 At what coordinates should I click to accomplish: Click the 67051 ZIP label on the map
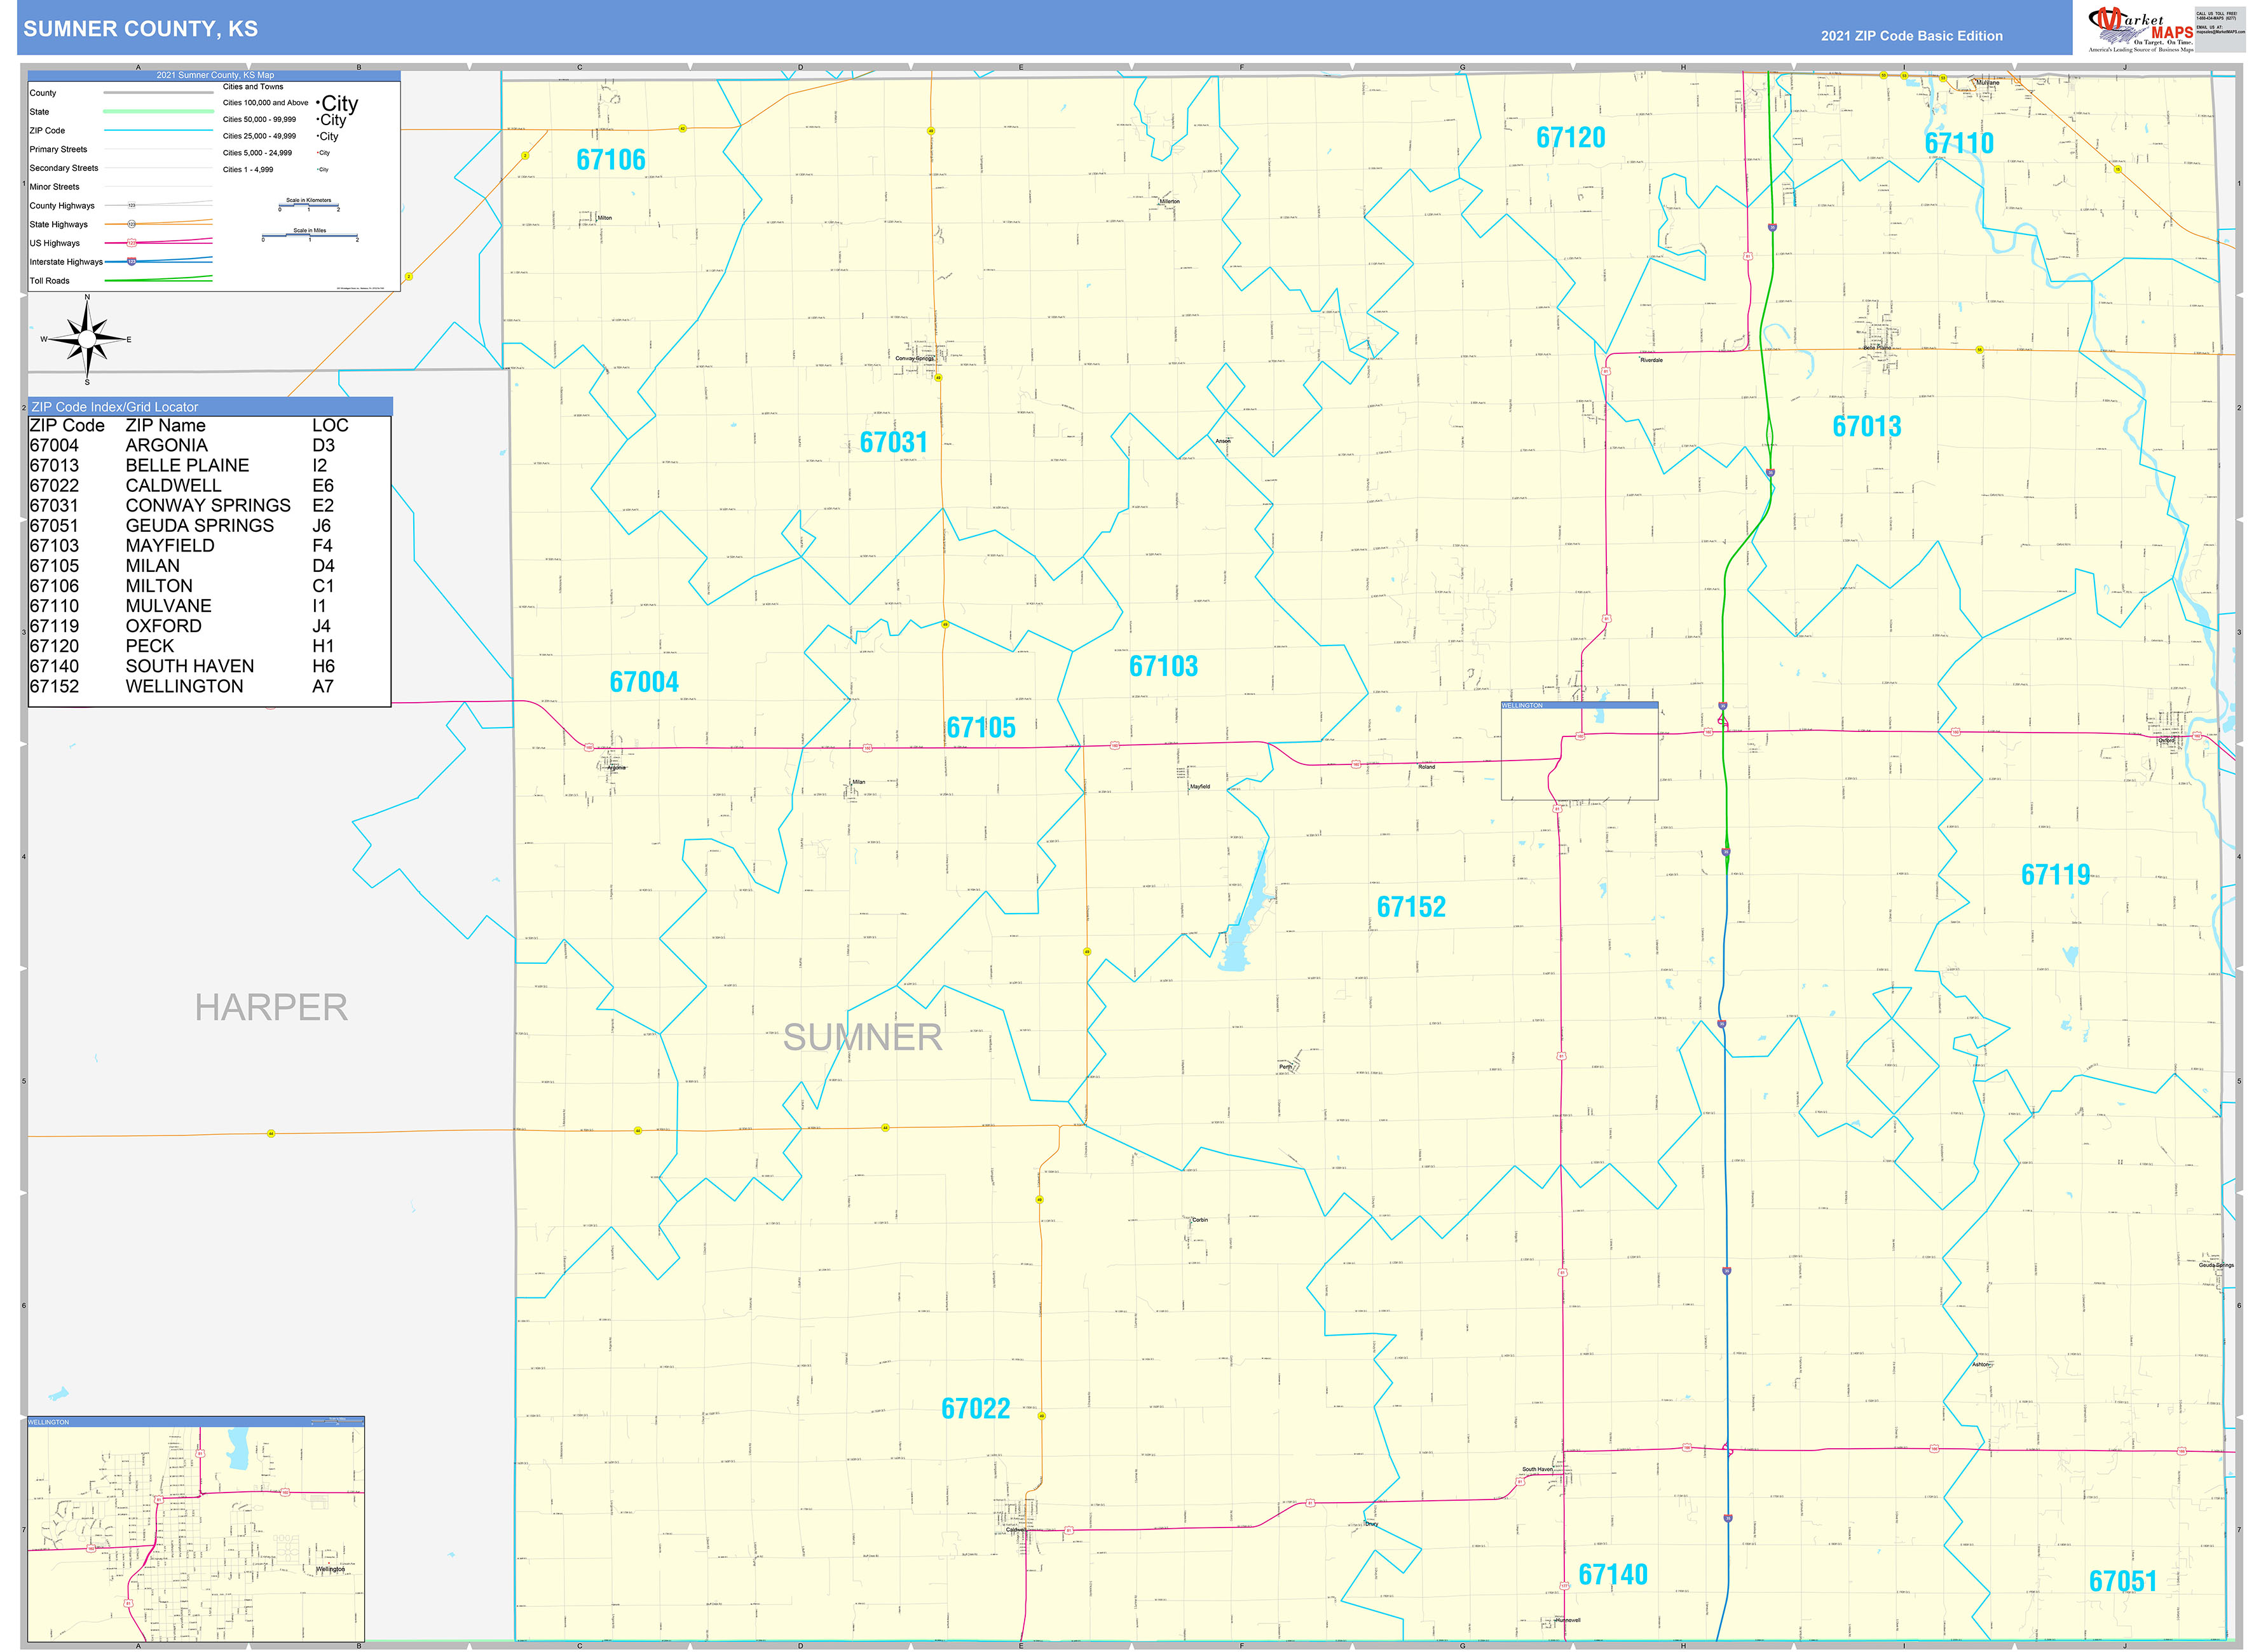click(x=2123, y=1581)
